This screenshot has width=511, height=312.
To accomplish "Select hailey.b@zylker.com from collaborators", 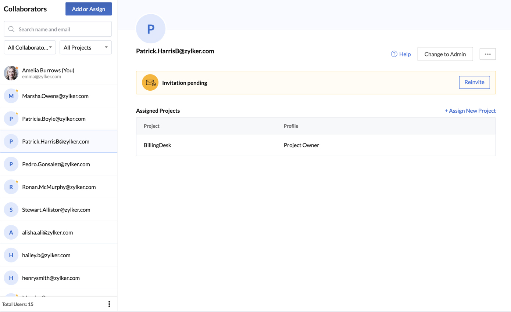I will pos(46,255).
